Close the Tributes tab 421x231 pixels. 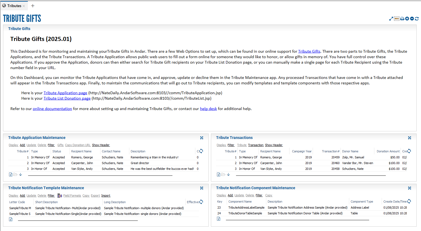click(24, 6)
